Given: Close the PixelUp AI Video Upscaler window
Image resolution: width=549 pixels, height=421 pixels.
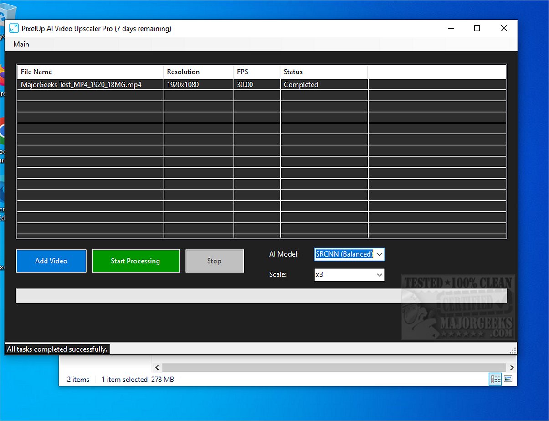Looking at the screenshot, I should (x=503, y=28).
